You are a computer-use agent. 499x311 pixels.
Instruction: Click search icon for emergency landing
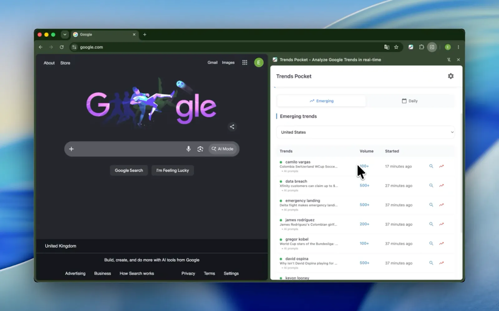(431, 205)
